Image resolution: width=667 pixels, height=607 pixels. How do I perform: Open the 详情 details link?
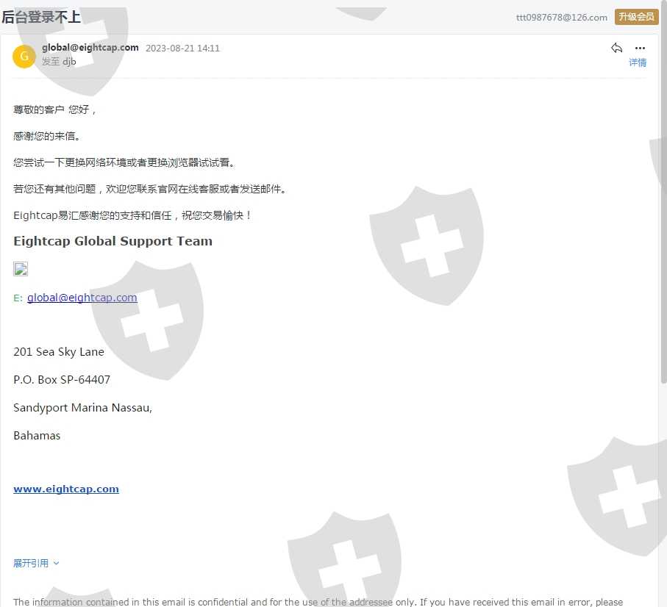[638, 62]
